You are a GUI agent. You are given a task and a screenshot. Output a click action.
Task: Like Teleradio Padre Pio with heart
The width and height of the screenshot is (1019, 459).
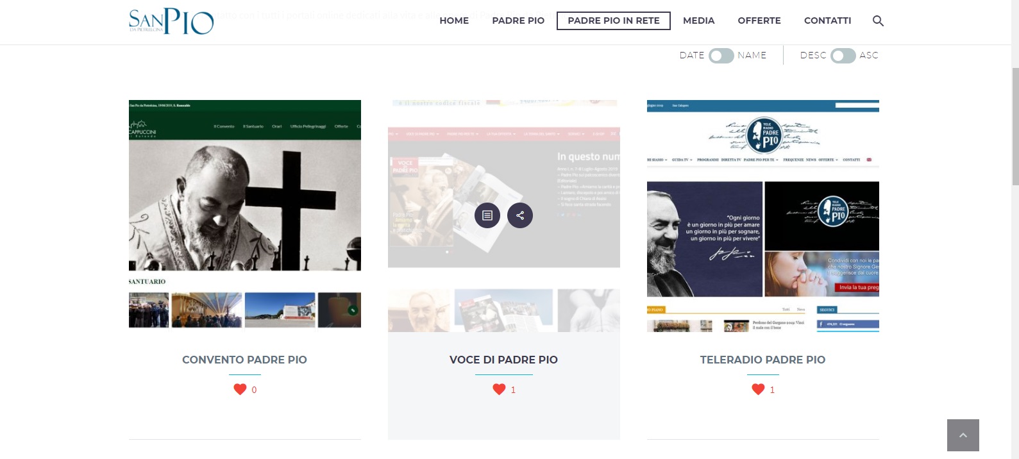coord(758,389)
